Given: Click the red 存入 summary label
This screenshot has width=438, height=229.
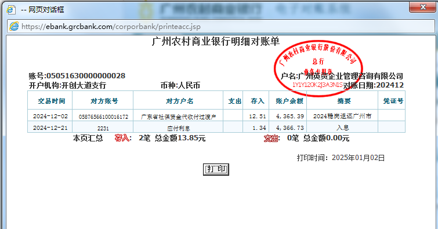Looking at the screenshot, I should pos(122,138).
